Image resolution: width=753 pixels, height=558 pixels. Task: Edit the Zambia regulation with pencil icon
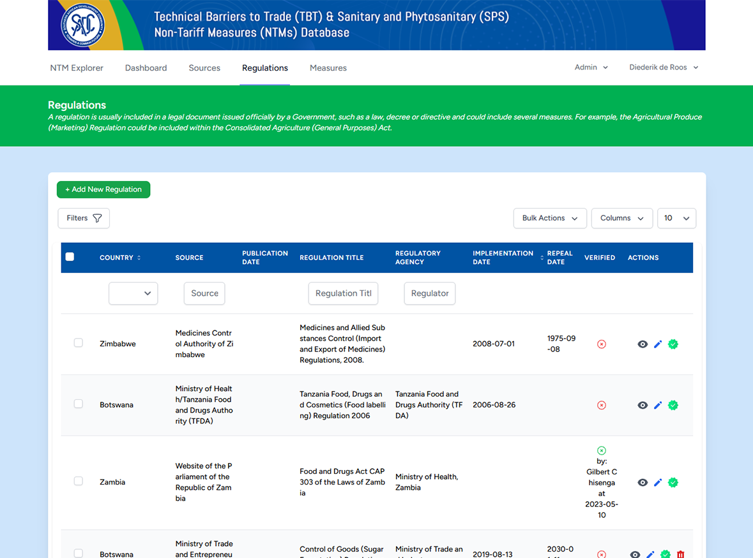tap(658, 483)
